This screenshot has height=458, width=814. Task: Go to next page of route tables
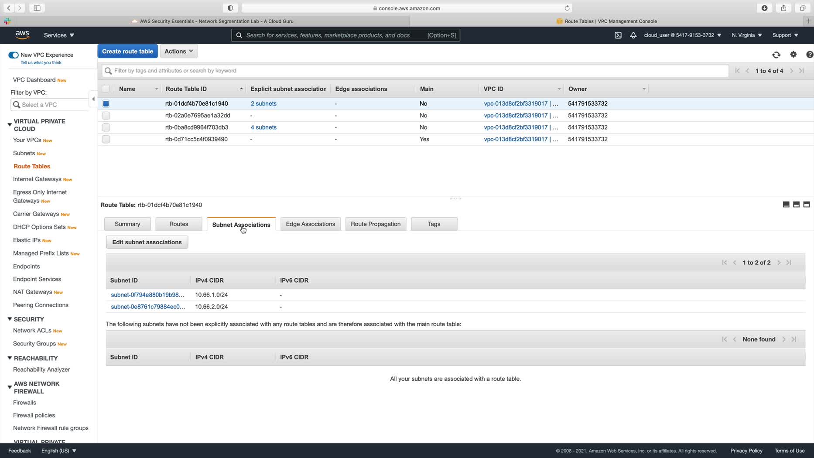click(x=791, y=71)
